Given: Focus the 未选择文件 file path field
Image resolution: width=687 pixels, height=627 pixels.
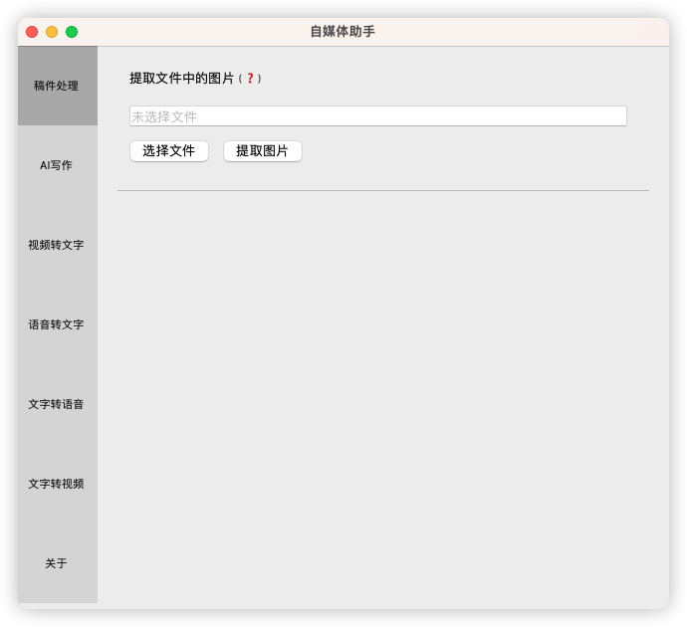Looking at the screenshot, I should point(377,116).
